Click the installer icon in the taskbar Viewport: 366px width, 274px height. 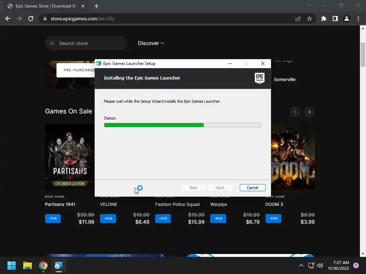[59, 265]
